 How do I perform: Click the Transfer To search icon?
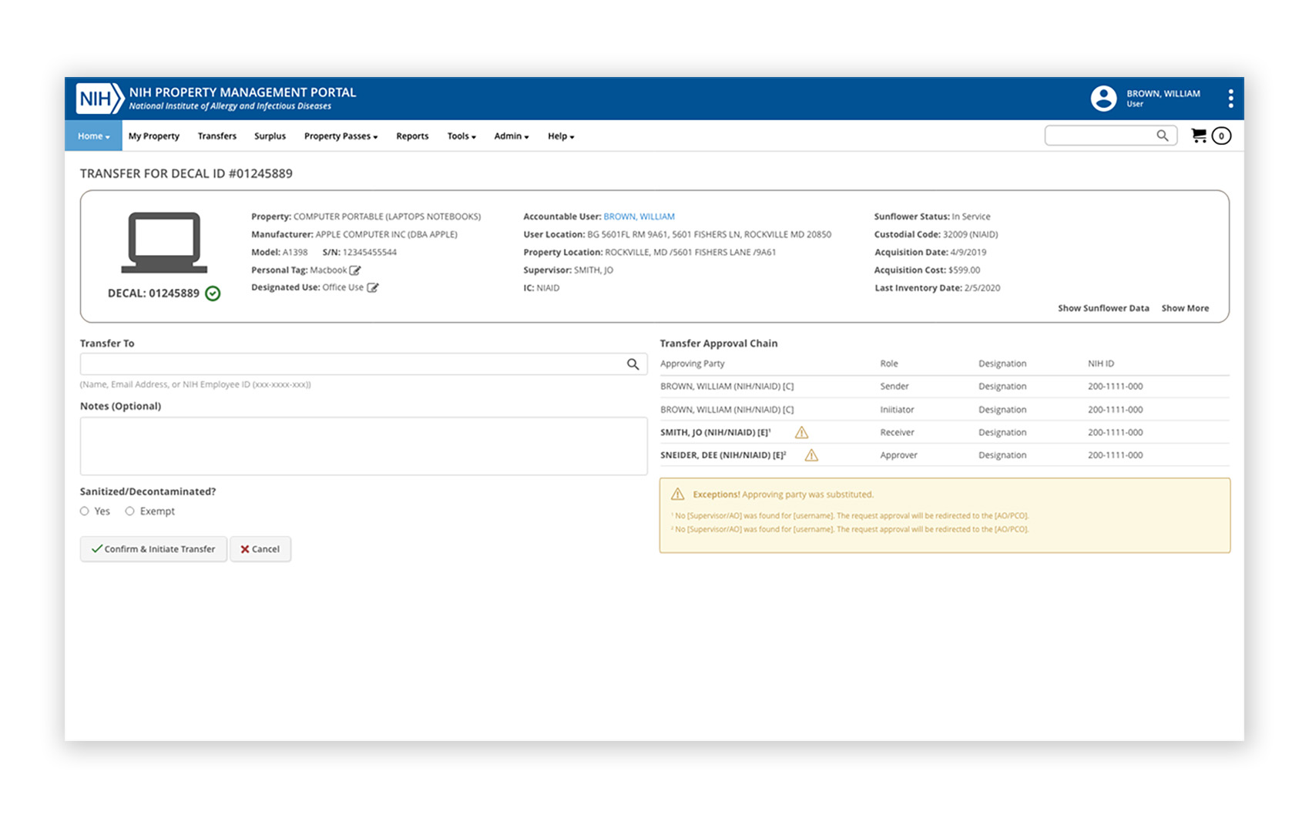[x=633, y=364]
